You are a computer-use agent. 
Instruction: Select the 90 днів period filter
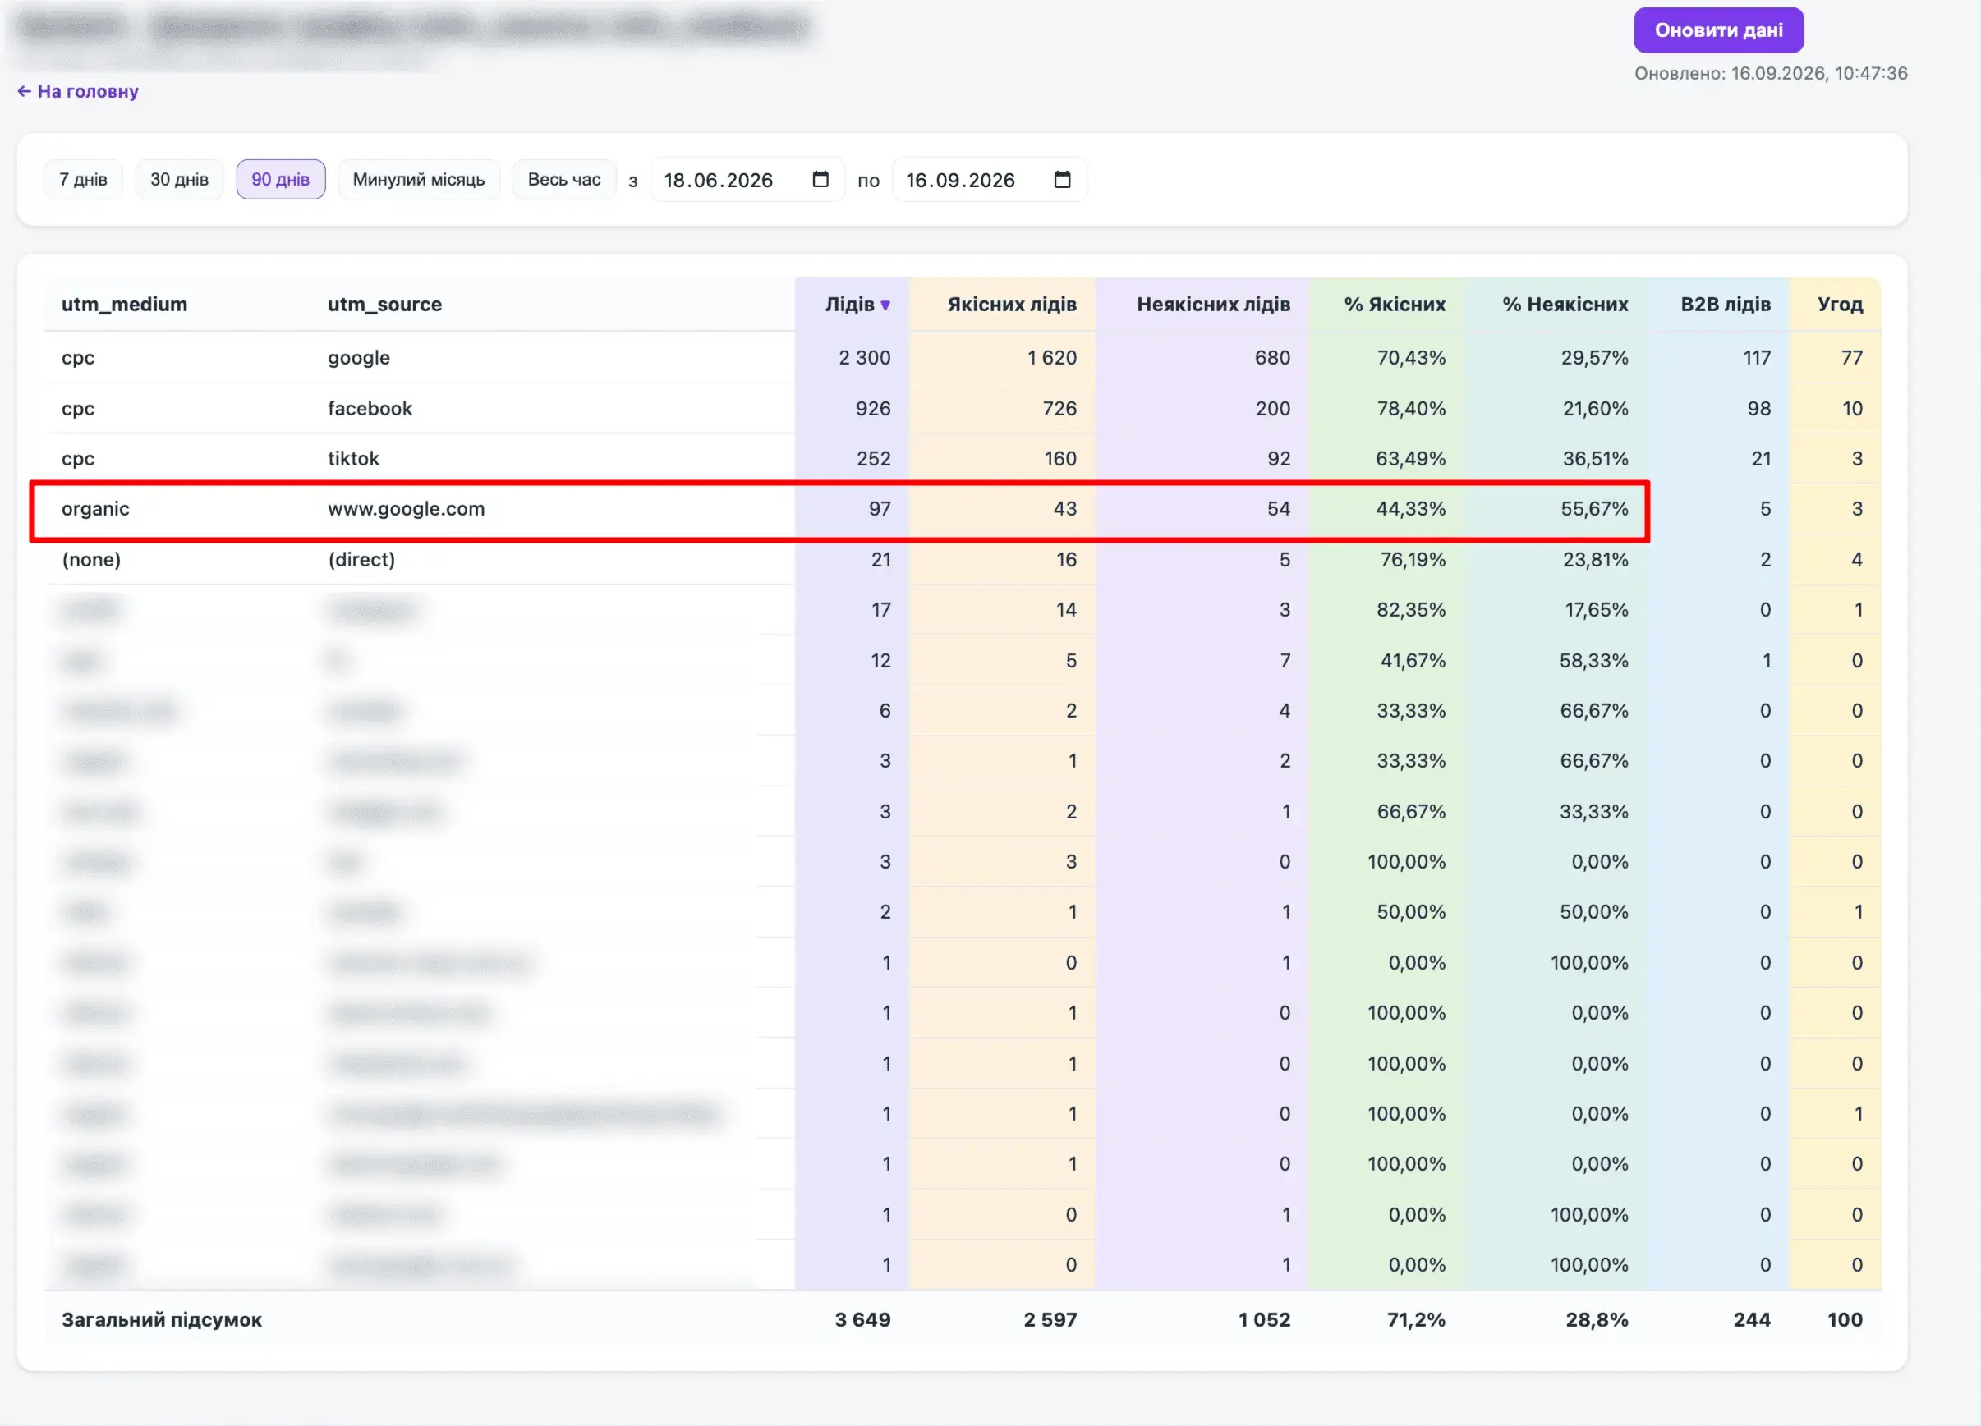(x=280, y=179)
